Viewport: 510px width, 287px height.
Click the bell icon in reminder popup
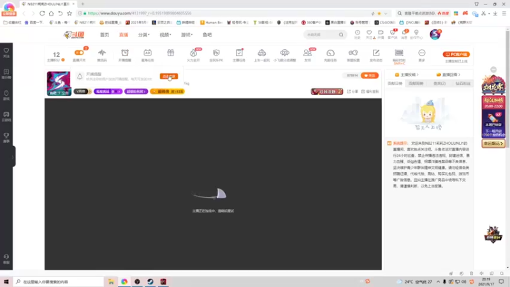tap(80, 76)
